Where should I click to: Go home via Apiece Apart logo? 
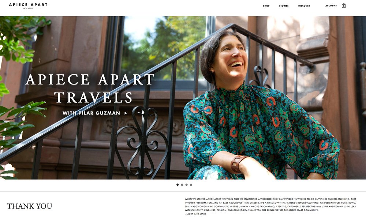28,5
